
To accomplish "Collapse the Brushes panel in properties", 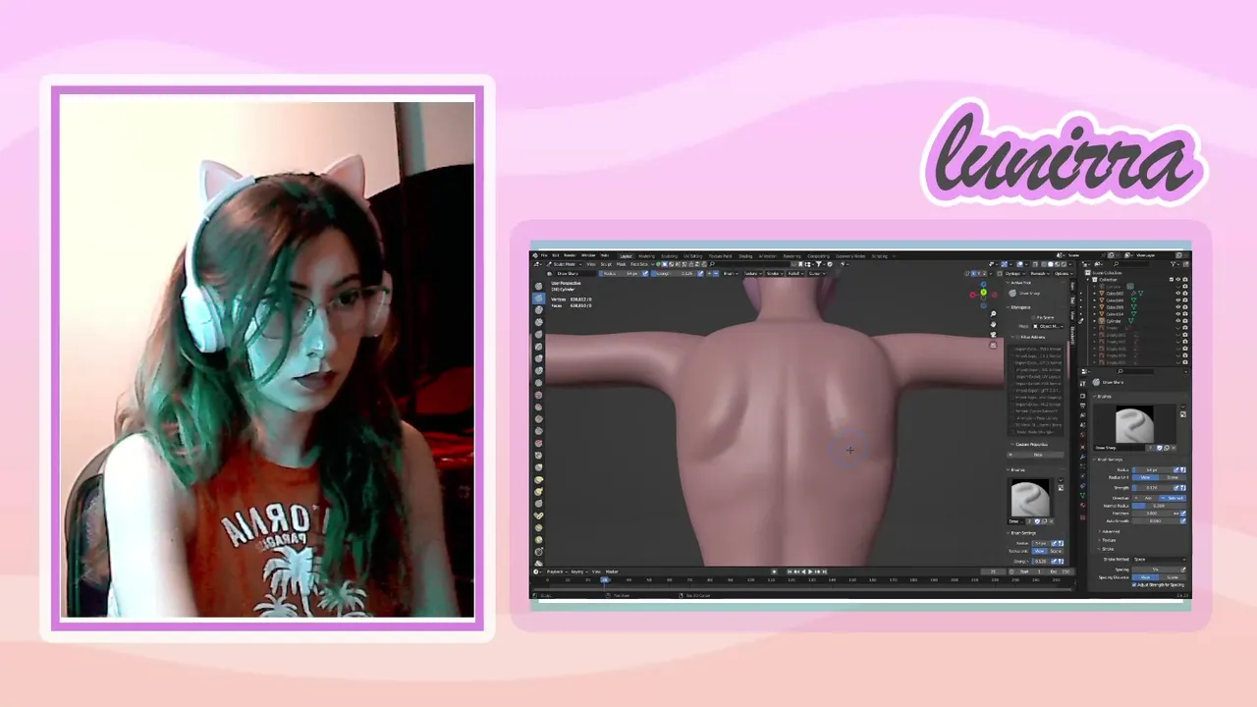I will 1103,396.
